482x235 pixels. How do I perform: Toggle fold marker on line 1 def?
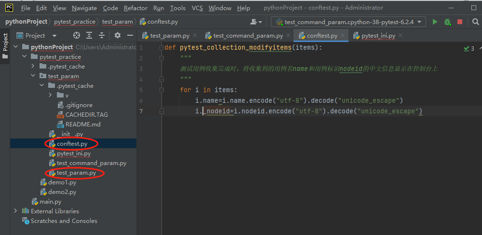coord(161,48)
